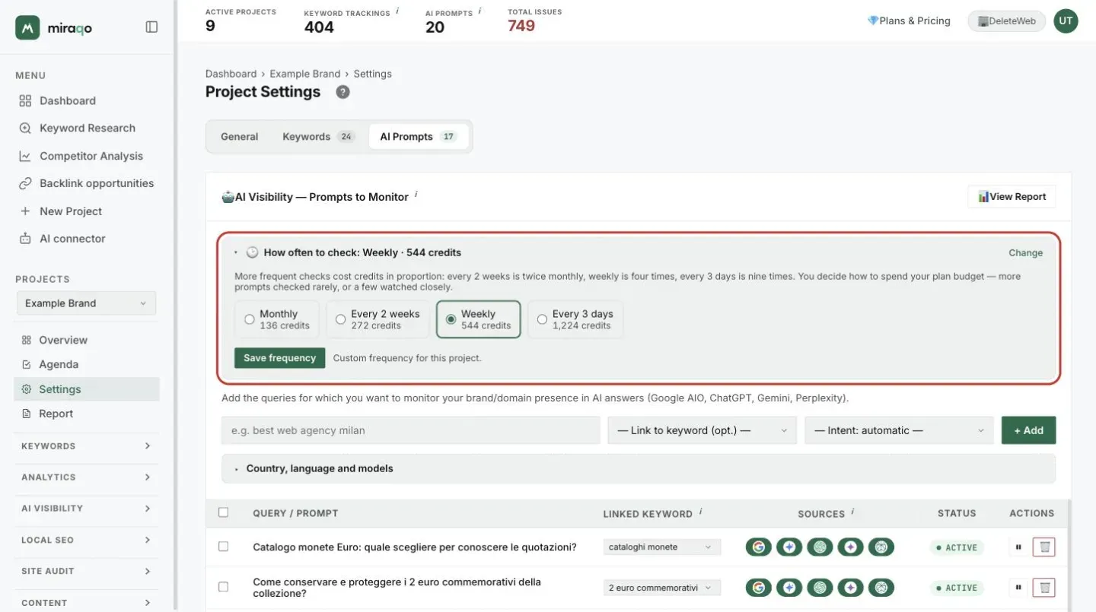Open the '2 euro commemorativi' keyword dropdown
The width and height of the screenshot is (1096, 612).
[x=661, y=588]
